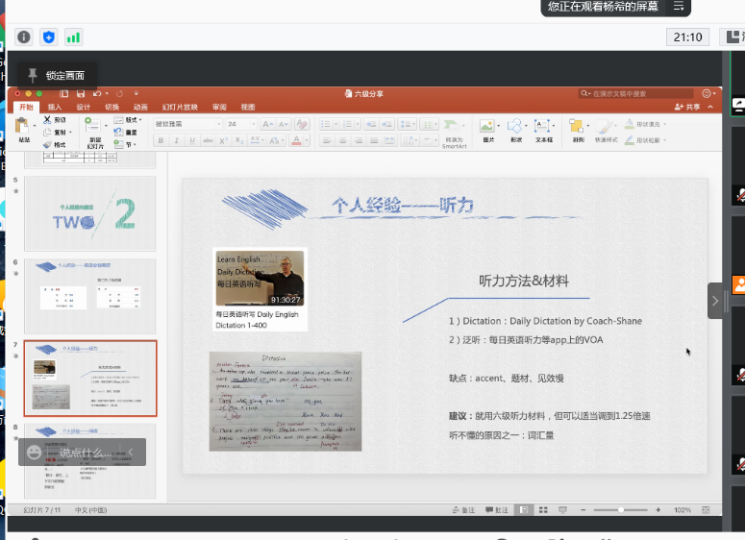745x540 pixels.
Task: Click the Text Box (文本框) icon
Action: click(x=544, y=127)
